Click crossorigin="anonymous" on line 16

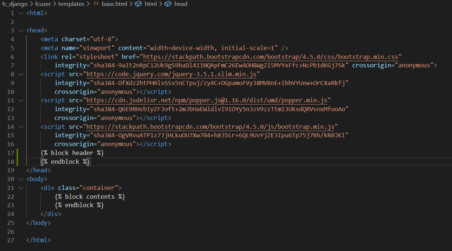[x=95, y=144]
